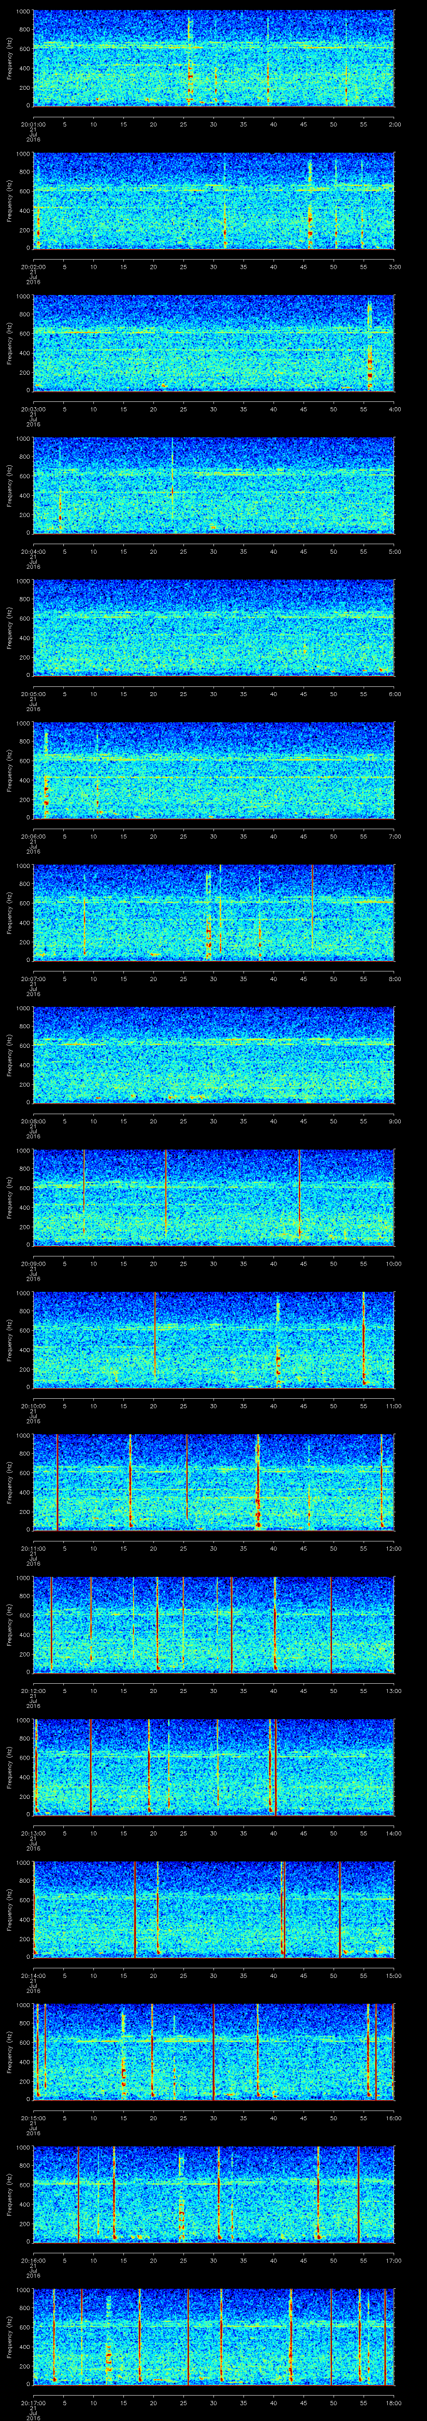Click the 20:08:00 start time label
The image size is (427, 2421).
click(x=33, y=1121)
